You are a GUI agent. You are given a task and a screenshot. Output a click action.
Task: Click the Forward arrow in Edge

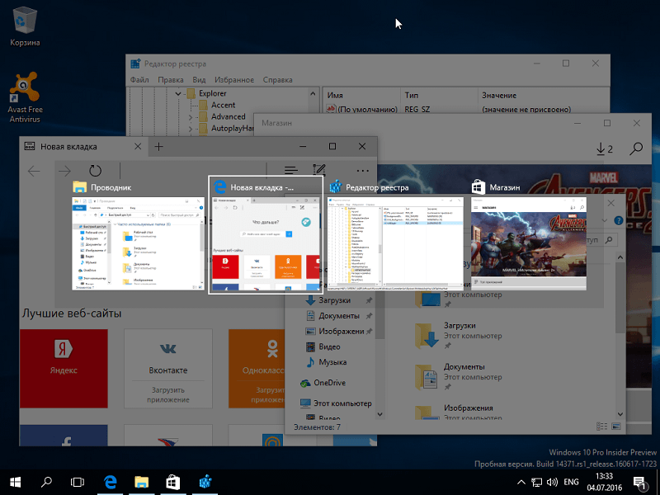64,171
